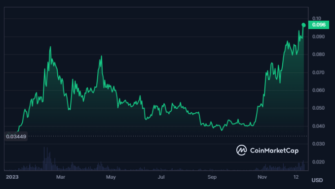Viewport: 335px width, 189px height.
Task: Click the 0.090 price axis label
Action: point(318,36)
